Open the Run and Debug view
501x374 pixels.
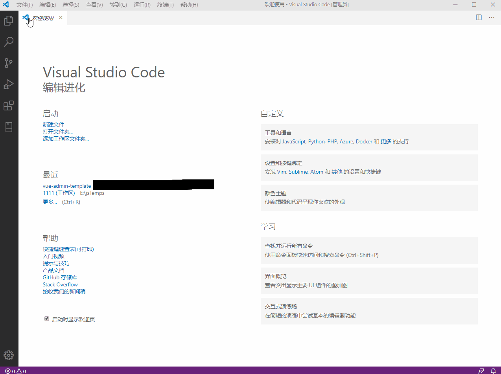(x=9, y=84)
